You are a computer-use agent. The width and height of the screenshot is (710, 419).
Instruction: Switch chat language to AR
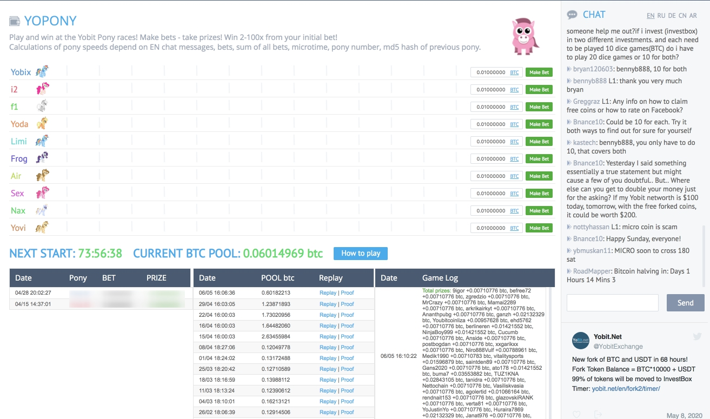pos(693,16)
